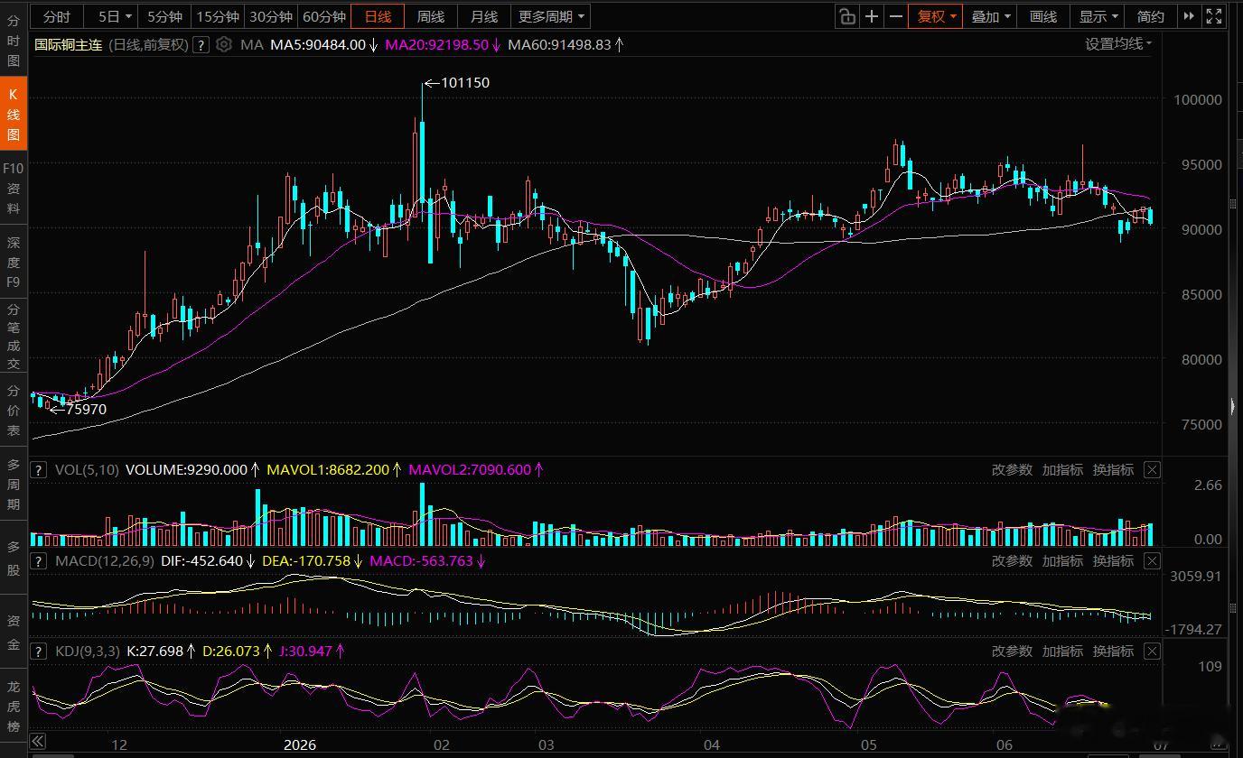Open 多股 in the left sidebar

coord(14,558)
